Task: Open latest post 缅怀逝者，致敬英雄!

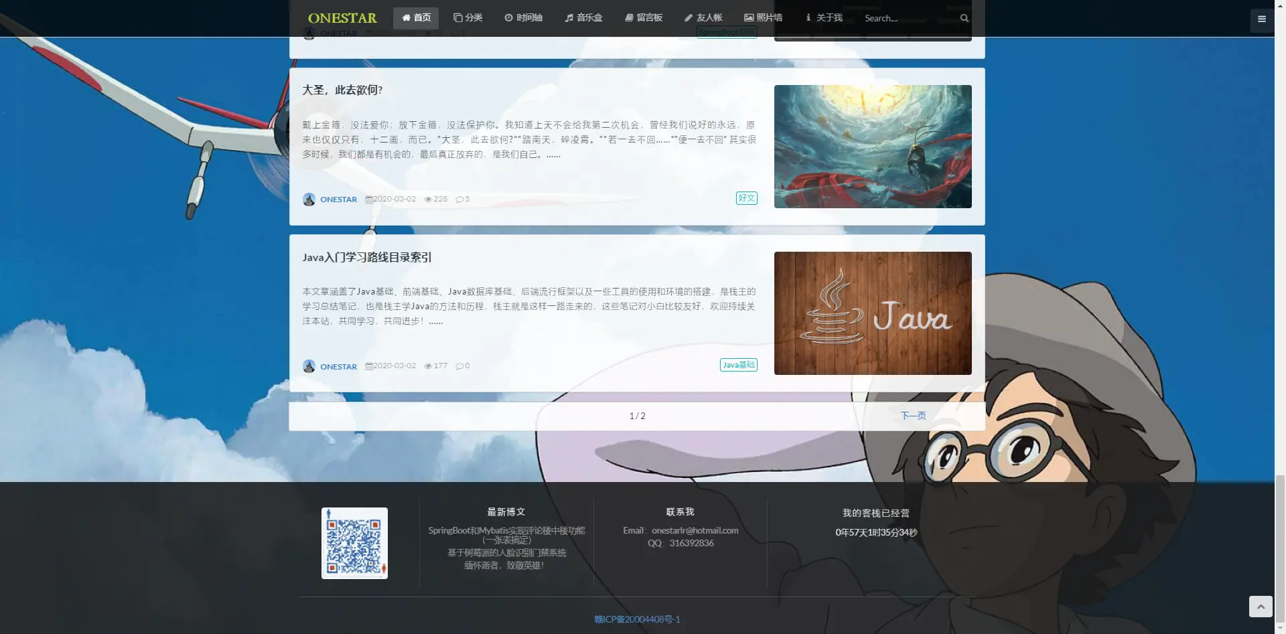Action: pos(504,566)
